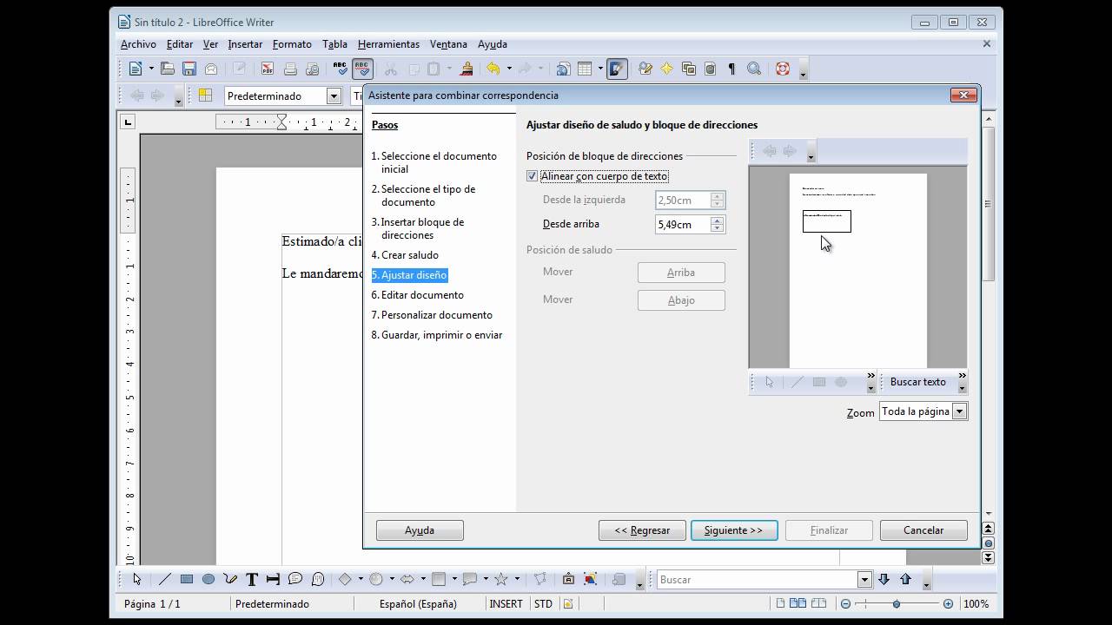Open the Navigator star icon

(666, 69)
